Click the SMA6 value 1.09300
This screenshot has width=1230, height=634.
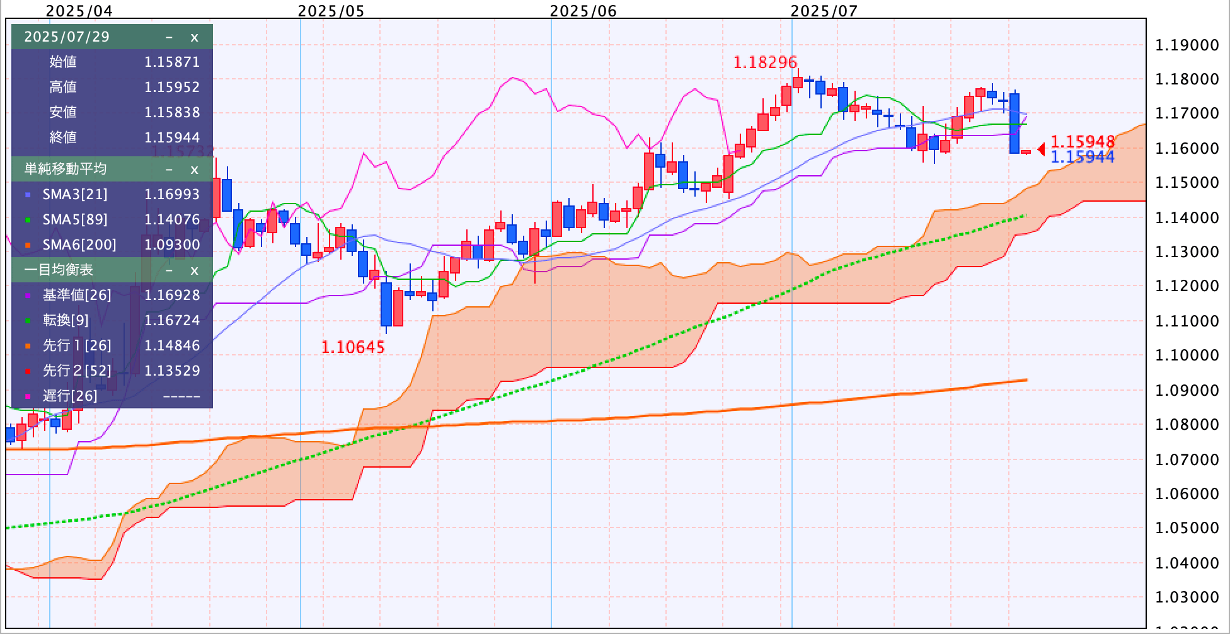tap(172, 245)
